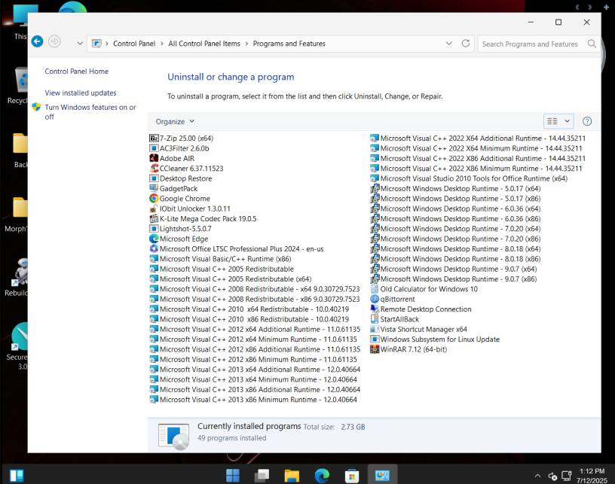The image size is (615, 484).
Task: Click Programs and Features breadcrumb
Action: [289, 44]
